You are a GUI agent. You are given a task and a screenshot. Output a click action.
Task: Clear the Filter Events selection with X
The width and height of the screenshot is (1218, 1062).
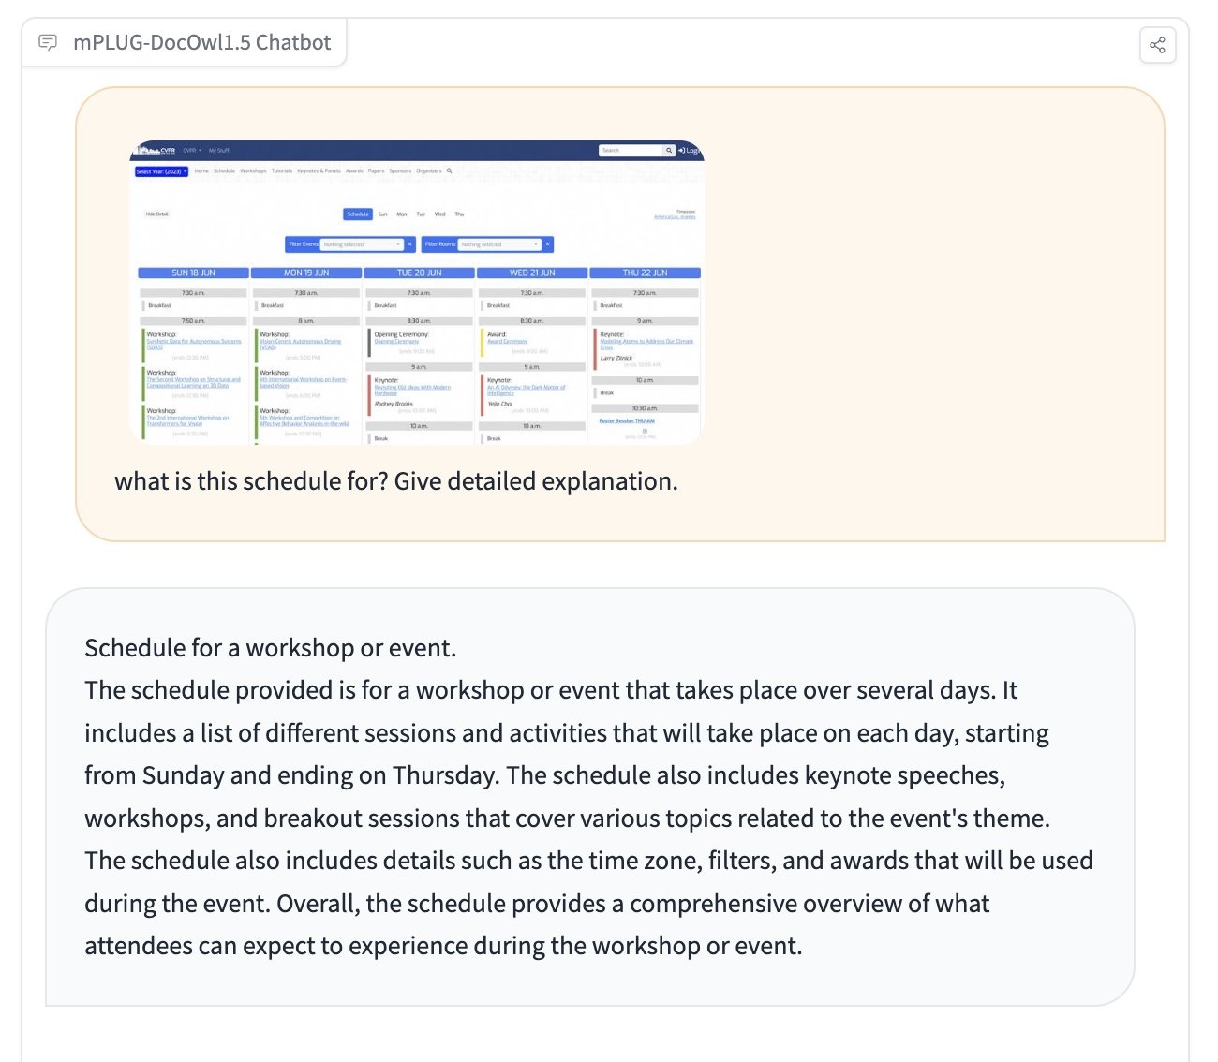(x=409, y=244)
